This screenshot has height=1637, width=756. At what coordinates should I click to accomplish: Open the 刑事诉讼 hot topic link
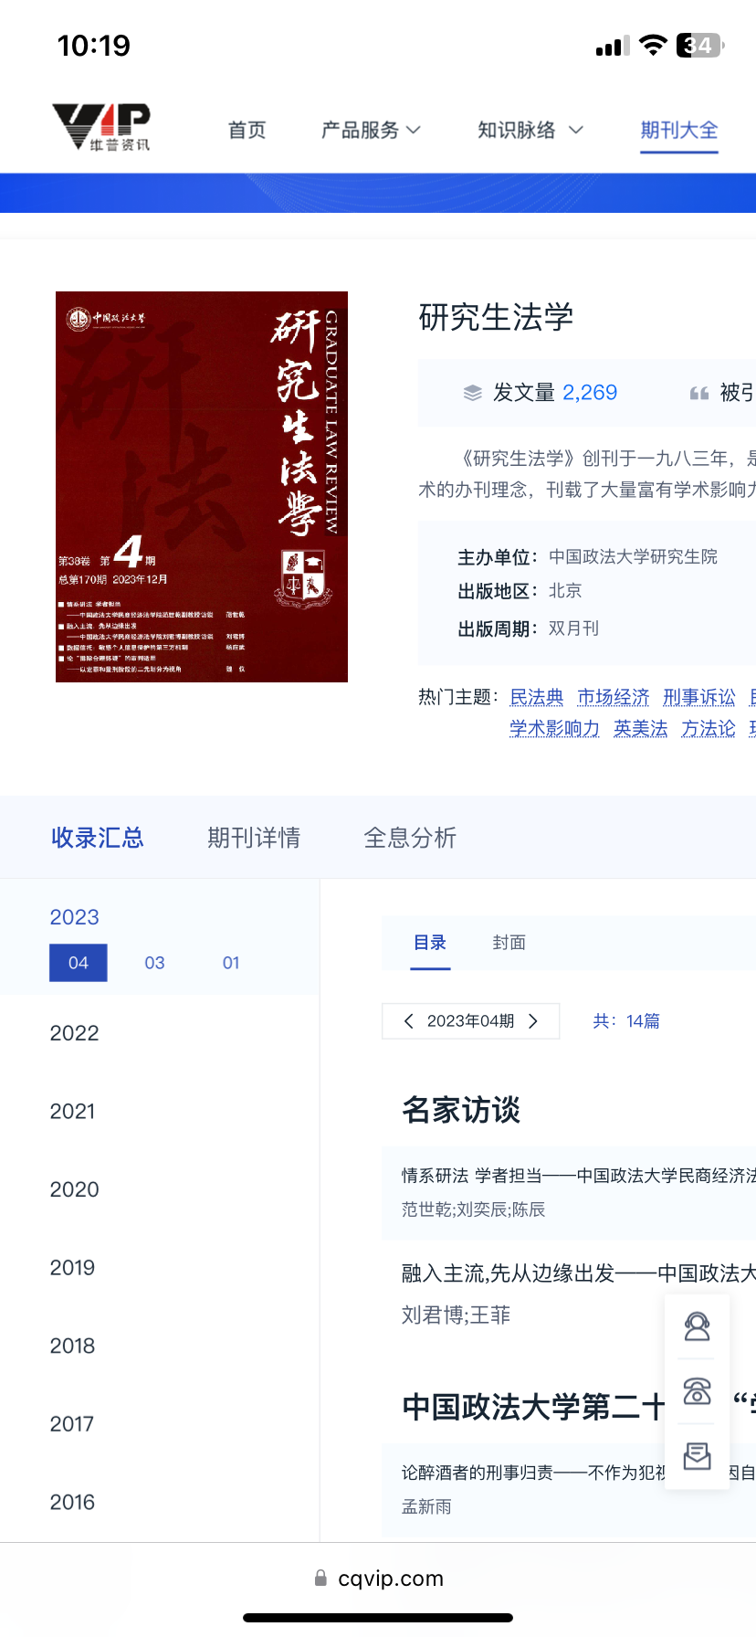click(x=698, y=698)
